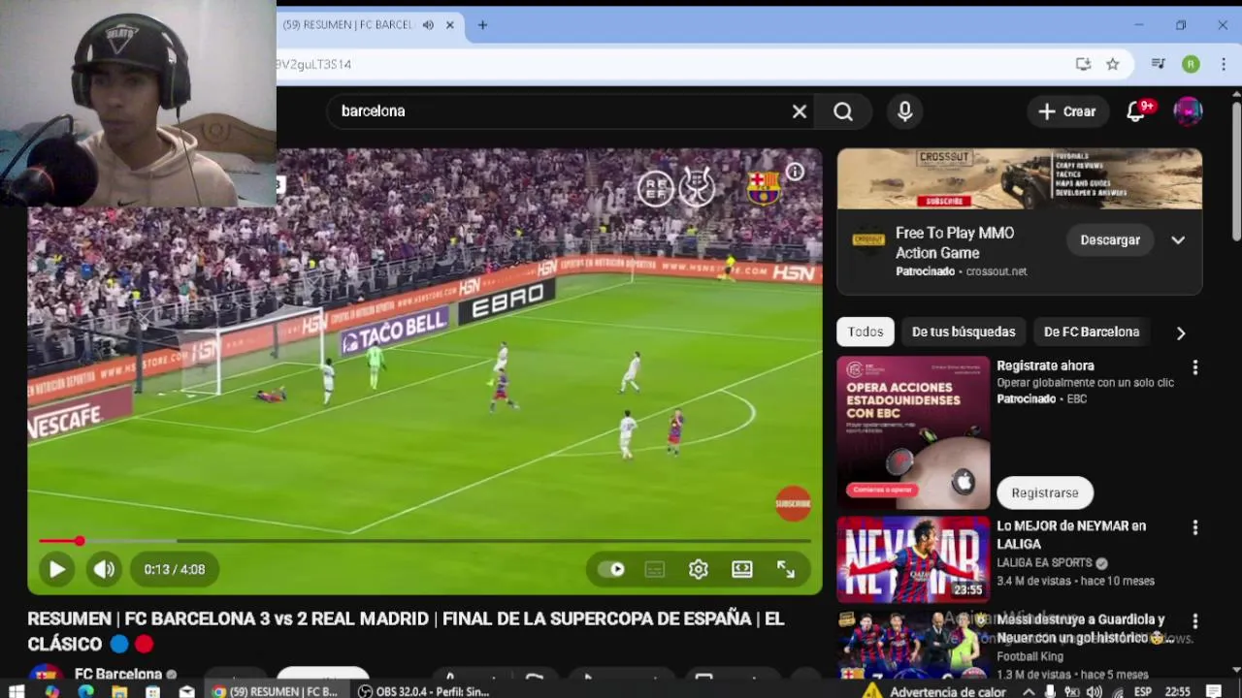Open YouTube notifications bell
The image size is (1242, 698).
pos(1136,111)
